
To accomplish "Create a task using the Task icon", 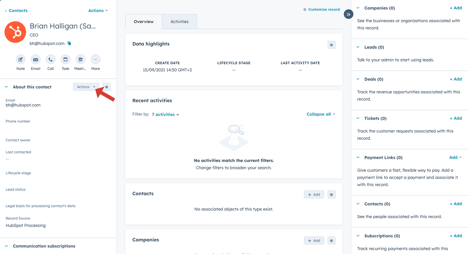I will pos(66,60).
